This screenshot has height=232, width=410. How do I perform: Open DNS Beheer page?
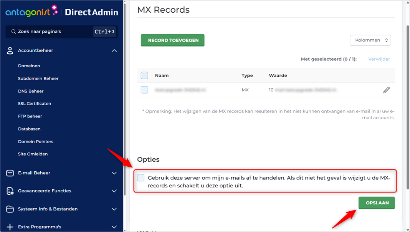pyautogui.click(x=31, y=91)
